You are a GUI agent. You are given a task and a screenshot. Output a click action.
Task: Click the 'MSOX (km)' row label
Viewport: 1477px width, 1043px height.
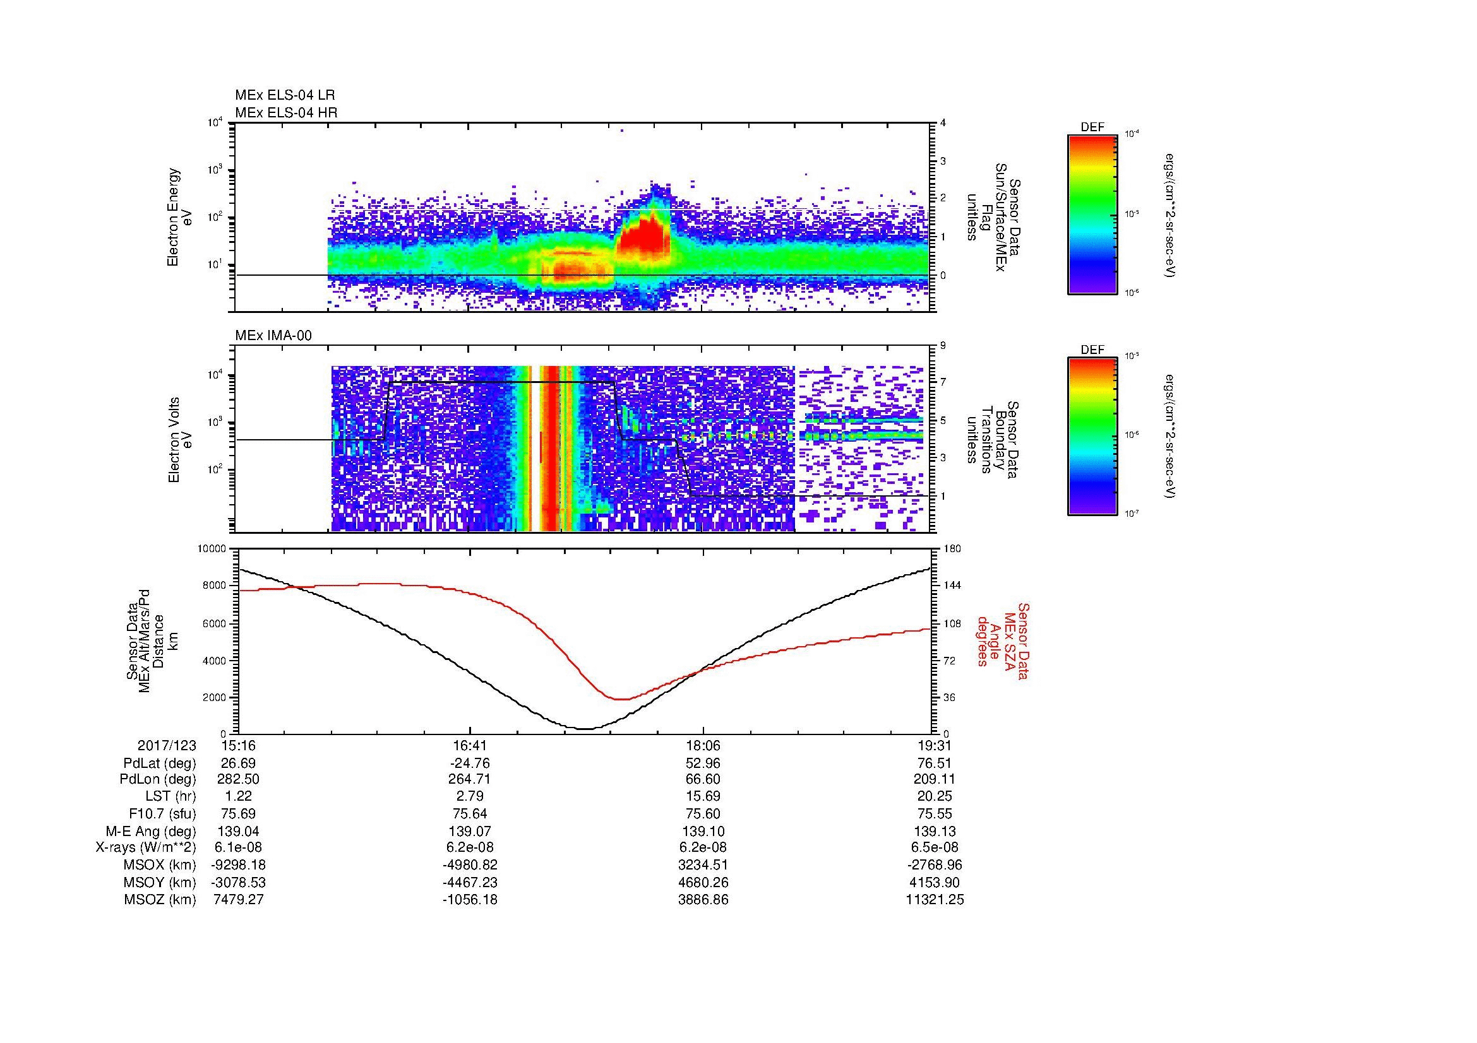160,865
